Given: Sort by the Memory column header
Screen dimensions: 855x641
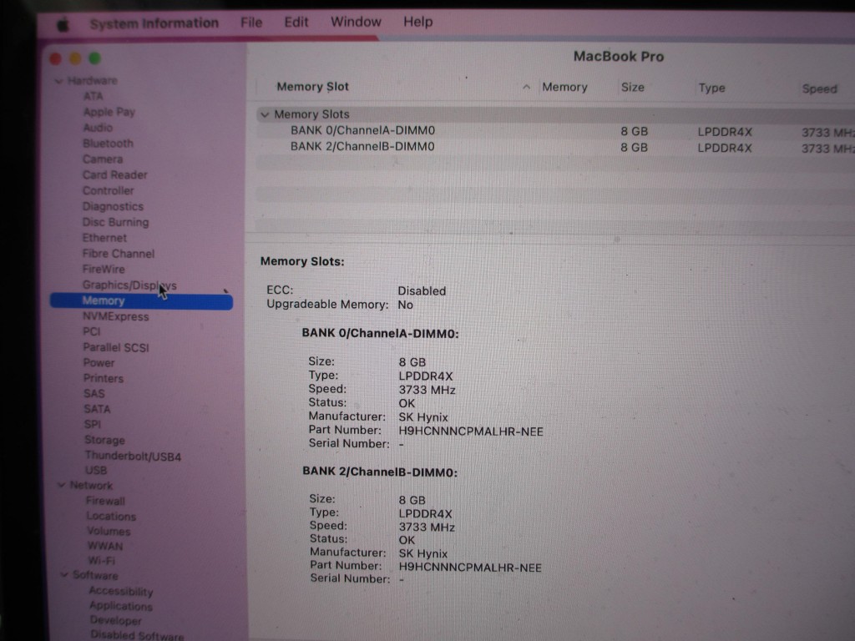Looking at the screenshot, I should (x=564, y=87).
